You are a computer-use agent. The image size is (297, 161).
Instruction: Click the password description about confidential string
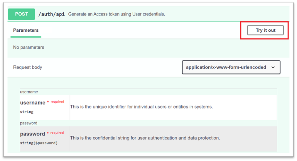click(145, 138)
